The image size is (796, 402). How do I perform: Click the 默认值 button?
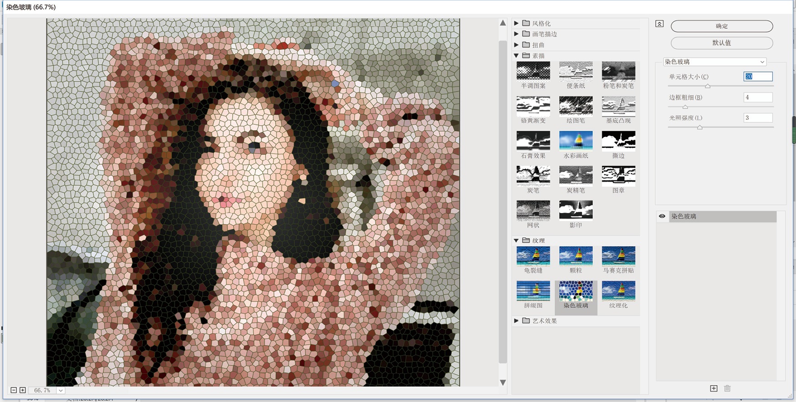point(722,43)
